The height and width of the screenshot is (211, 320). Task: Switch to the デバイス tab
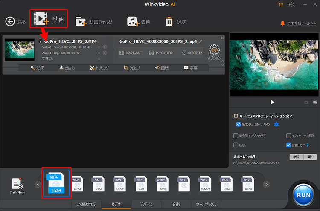(146, 204)
